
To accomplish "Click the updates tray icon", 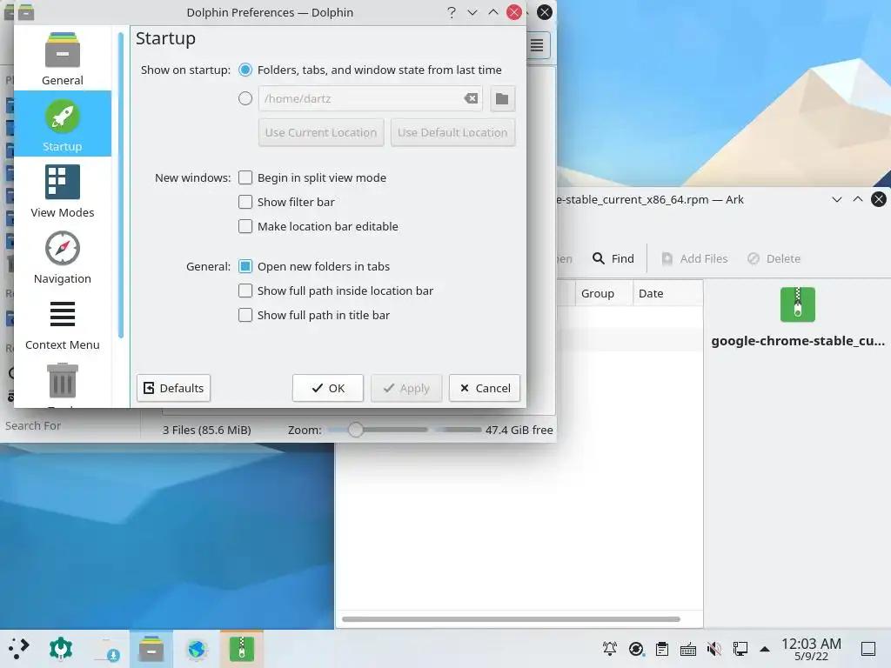I will pyautogui.click(x=636, y=649).
